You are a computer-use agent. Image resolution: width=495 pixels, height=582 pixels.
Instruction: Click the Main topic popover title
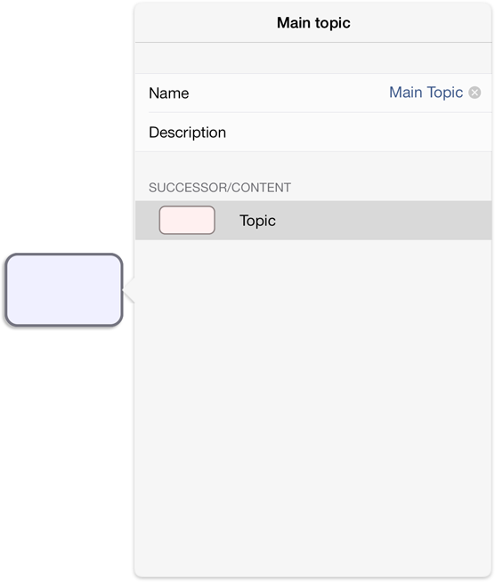click(x=313, y=22)
